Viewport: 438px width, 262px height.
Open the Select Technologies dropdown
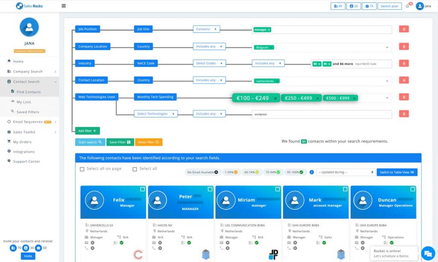click(x=156, y=114)
